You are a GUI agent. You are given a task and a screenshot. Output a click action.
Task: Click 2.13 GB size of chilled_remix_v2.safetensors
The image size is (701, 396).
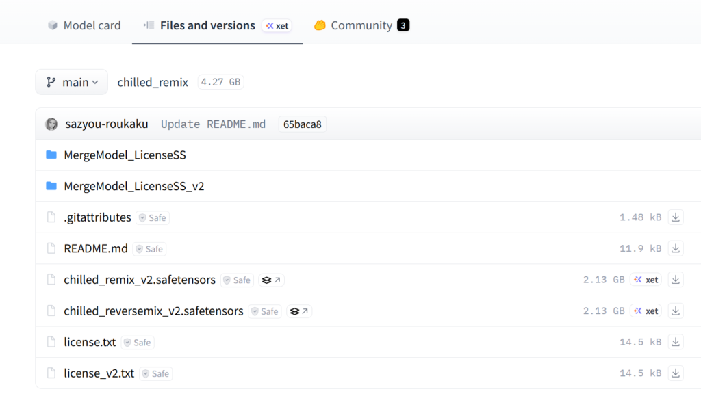tap(604, 280)
